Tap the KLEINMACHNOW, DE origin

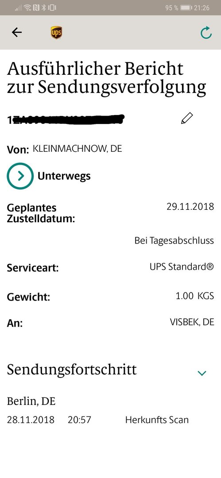(x=77, y=149)
